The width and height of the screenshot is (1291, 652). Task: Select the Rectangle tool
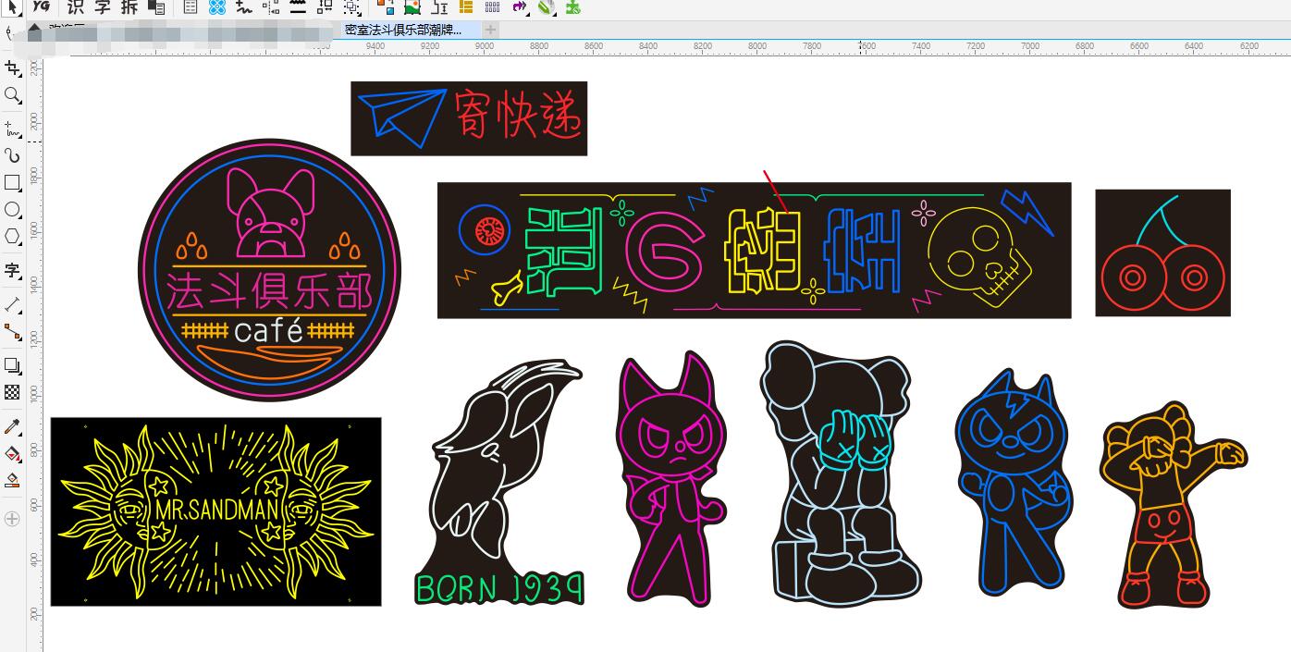12,182
